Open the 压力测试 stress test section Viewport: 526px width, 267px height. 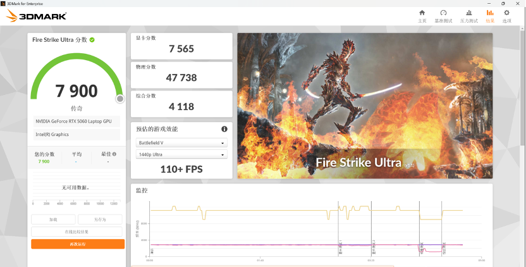coord(468,16)
